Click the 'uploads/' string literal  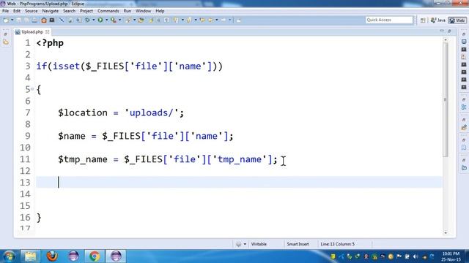click(152, 113)
